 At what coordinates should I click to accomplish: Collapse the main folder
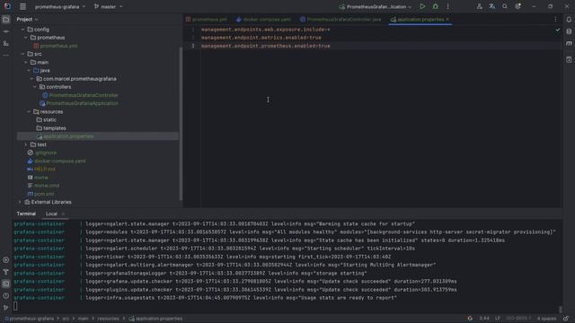pyautogui.click(x=26, y=62)
